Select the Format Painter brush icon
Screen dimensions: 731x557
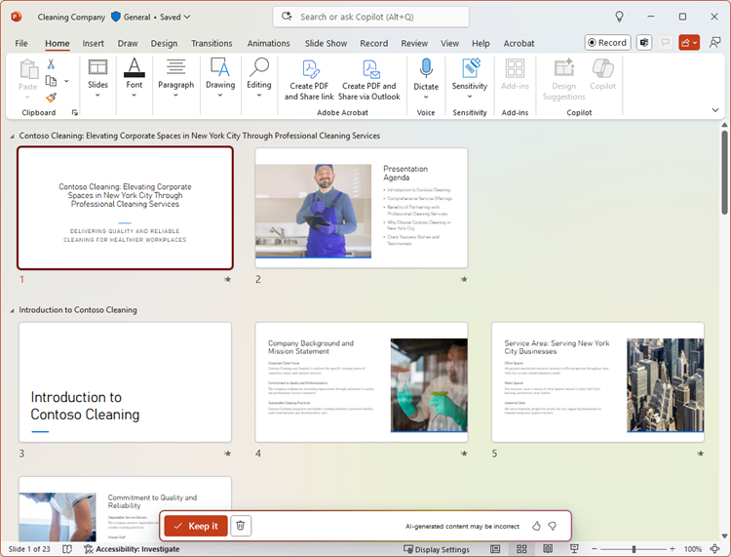pyautogui.click(x=51, y=98)
